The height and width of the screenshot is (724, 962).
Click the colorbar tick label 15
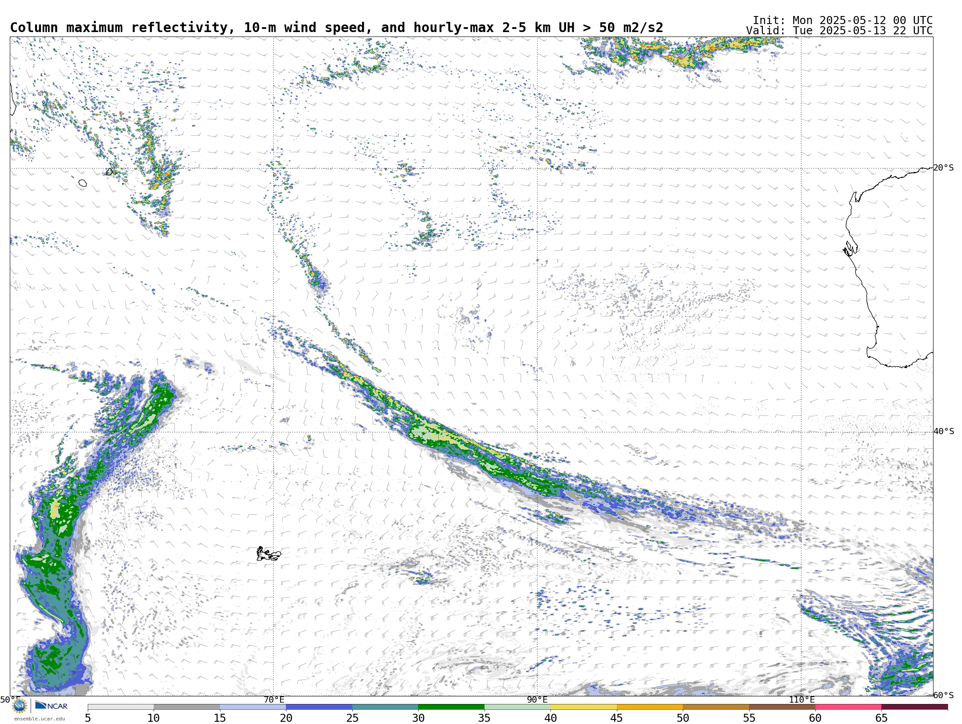(x=220, y=718)
